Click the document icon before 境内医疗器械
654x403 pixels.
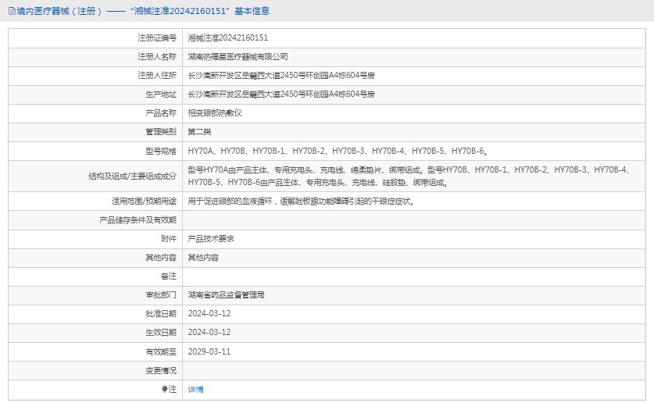11,11
